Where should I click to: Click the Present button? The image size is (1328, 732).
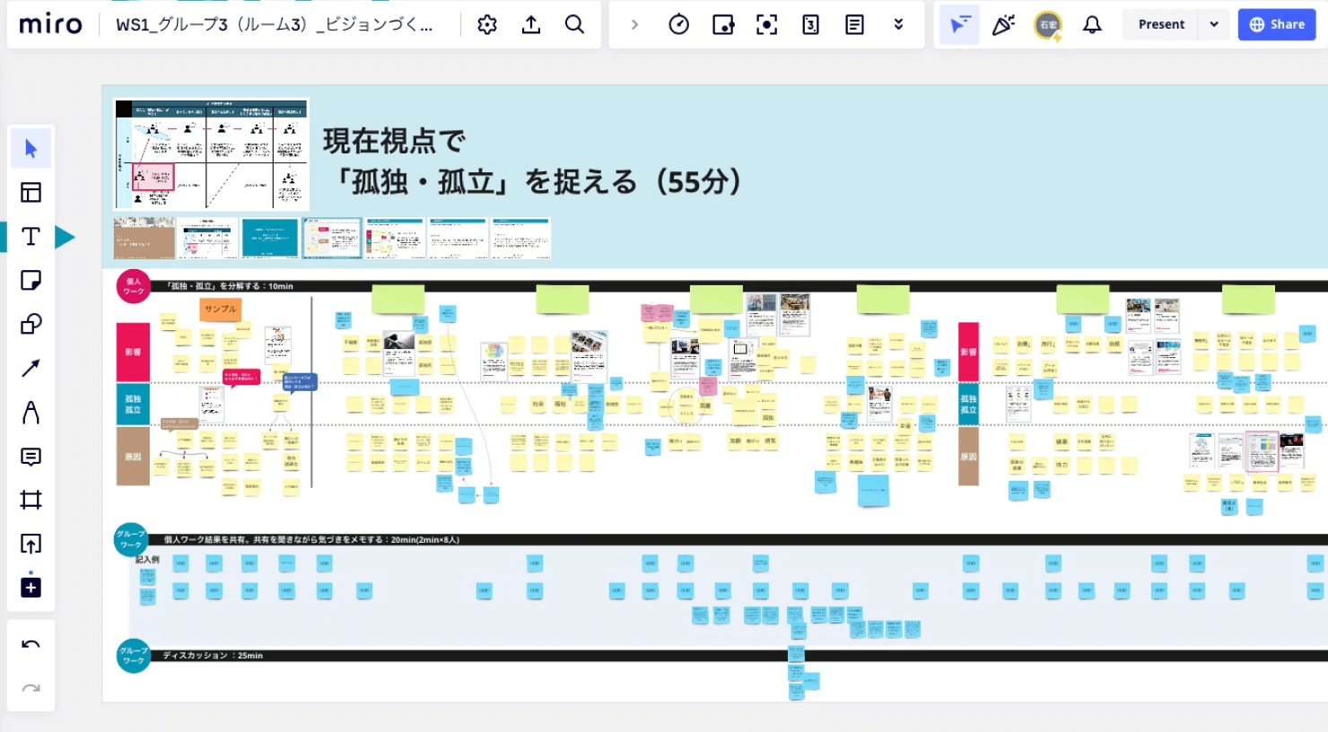coord(1161,24)
